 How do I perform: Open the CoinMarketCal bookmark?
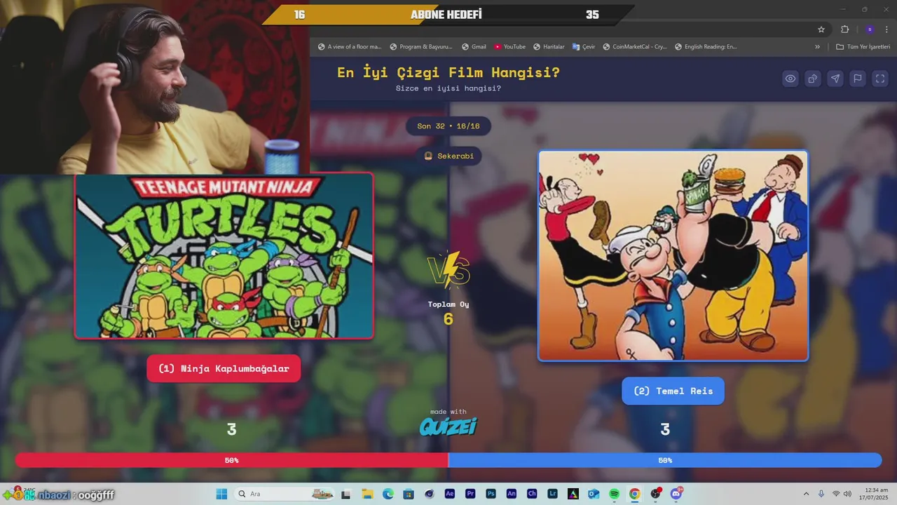635,47
